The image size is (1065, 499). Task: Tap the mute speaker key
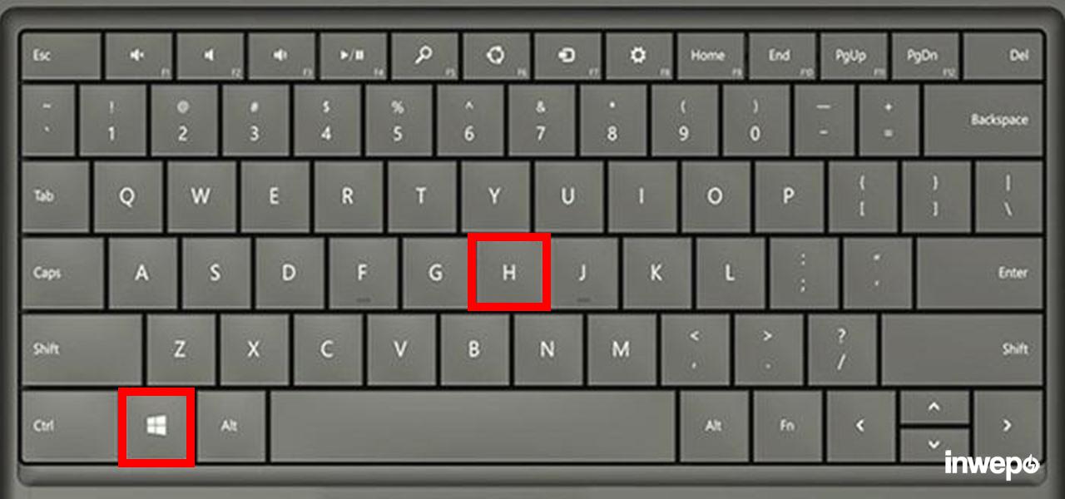click(x=138, y=56)
